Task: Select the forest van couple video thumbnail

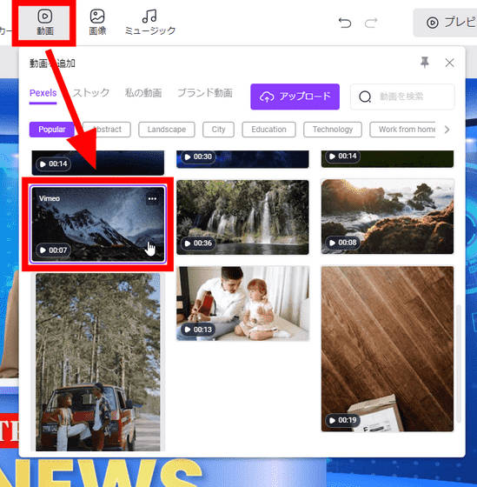Action: (98, 362)
